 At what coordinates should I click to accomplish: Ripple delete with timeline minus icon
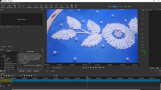(x=14, y=75)
